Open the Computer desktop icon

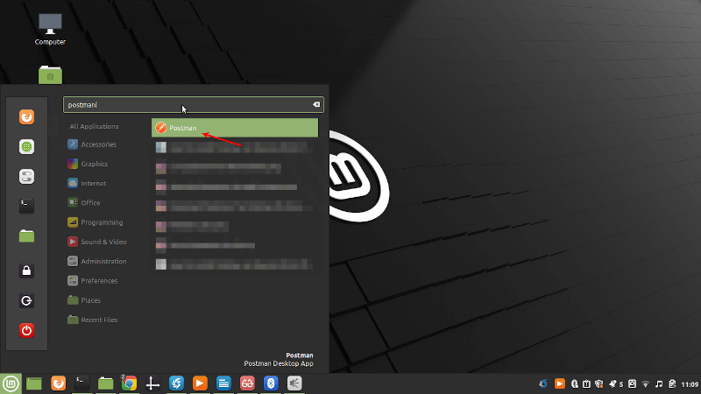point(50,29)
